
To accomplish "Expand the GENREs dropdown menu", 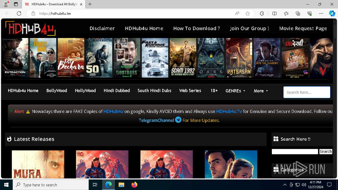I will (x=236, y=91).
